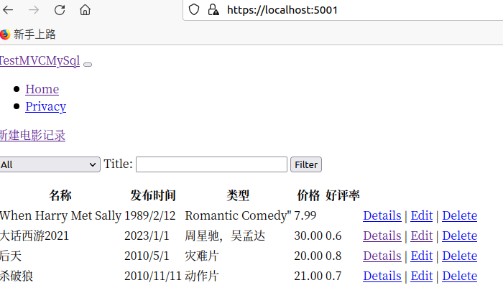Select the 21.00 price cell
Viewport: 503px width, 303px height.
coord(308,276)
